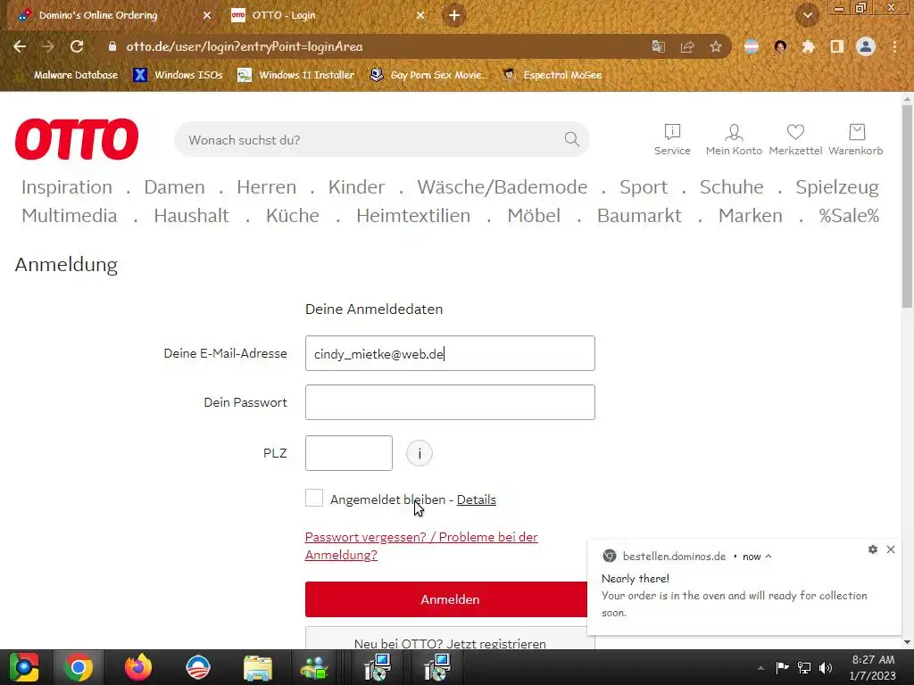Image resolution: width=914 pixels, height=685 pixels.
Task: Open the side panel icon
Action: coord(837,46)
